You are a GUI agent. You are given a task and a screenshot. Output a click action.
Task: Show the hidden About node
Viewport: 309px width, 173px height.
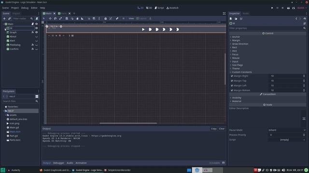coord(37,37)
